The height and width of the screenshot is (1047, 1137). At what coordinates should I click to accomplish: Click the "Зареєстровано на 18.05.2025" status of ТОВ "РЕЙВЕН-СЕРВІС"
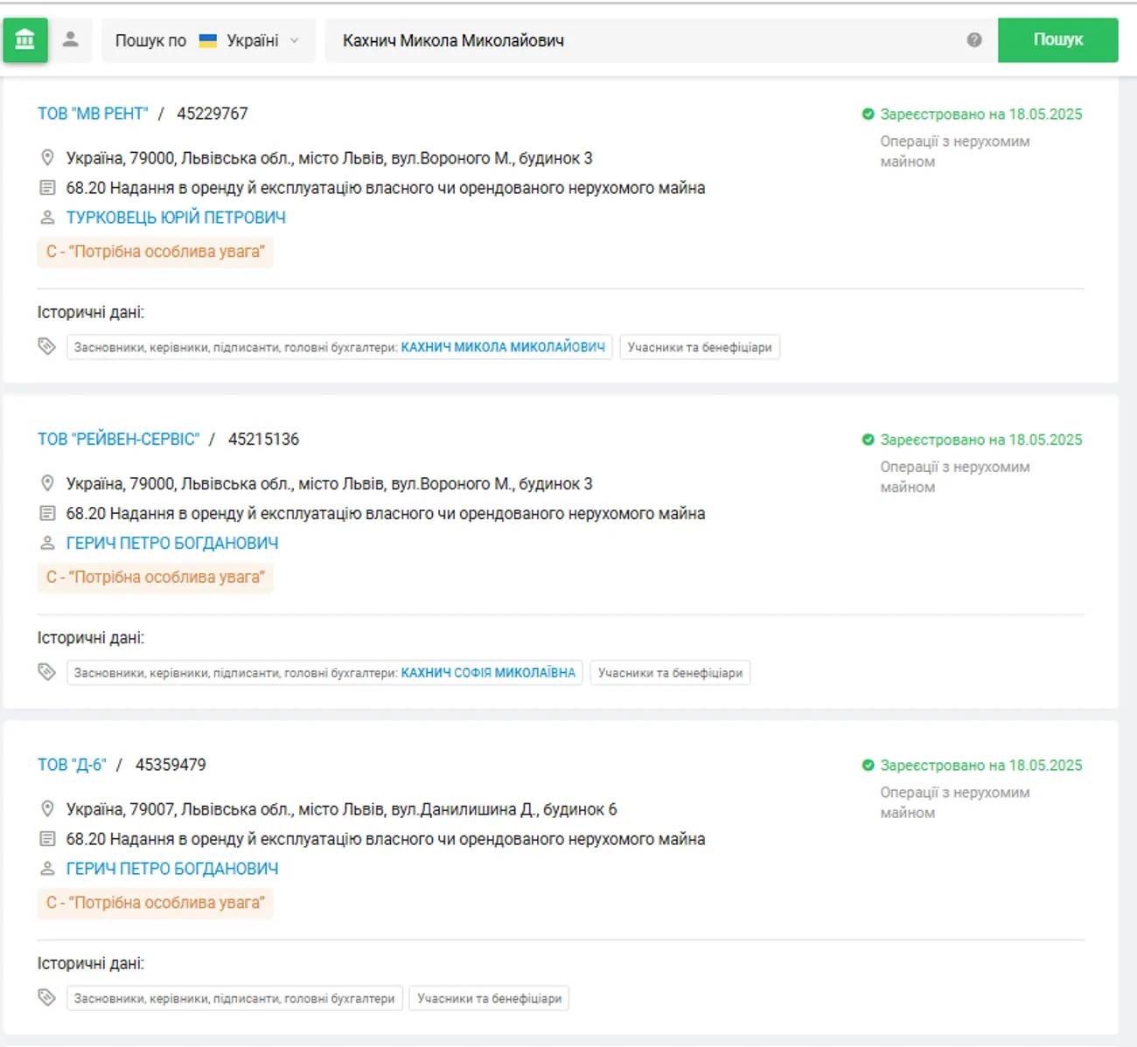(x=980, y=440)
